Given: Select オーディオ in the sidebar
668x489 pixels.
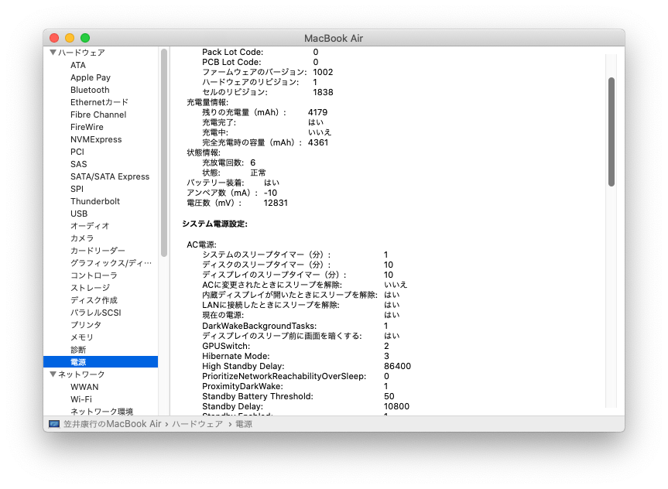Looking at the screenshot, I should pos(90,226).
